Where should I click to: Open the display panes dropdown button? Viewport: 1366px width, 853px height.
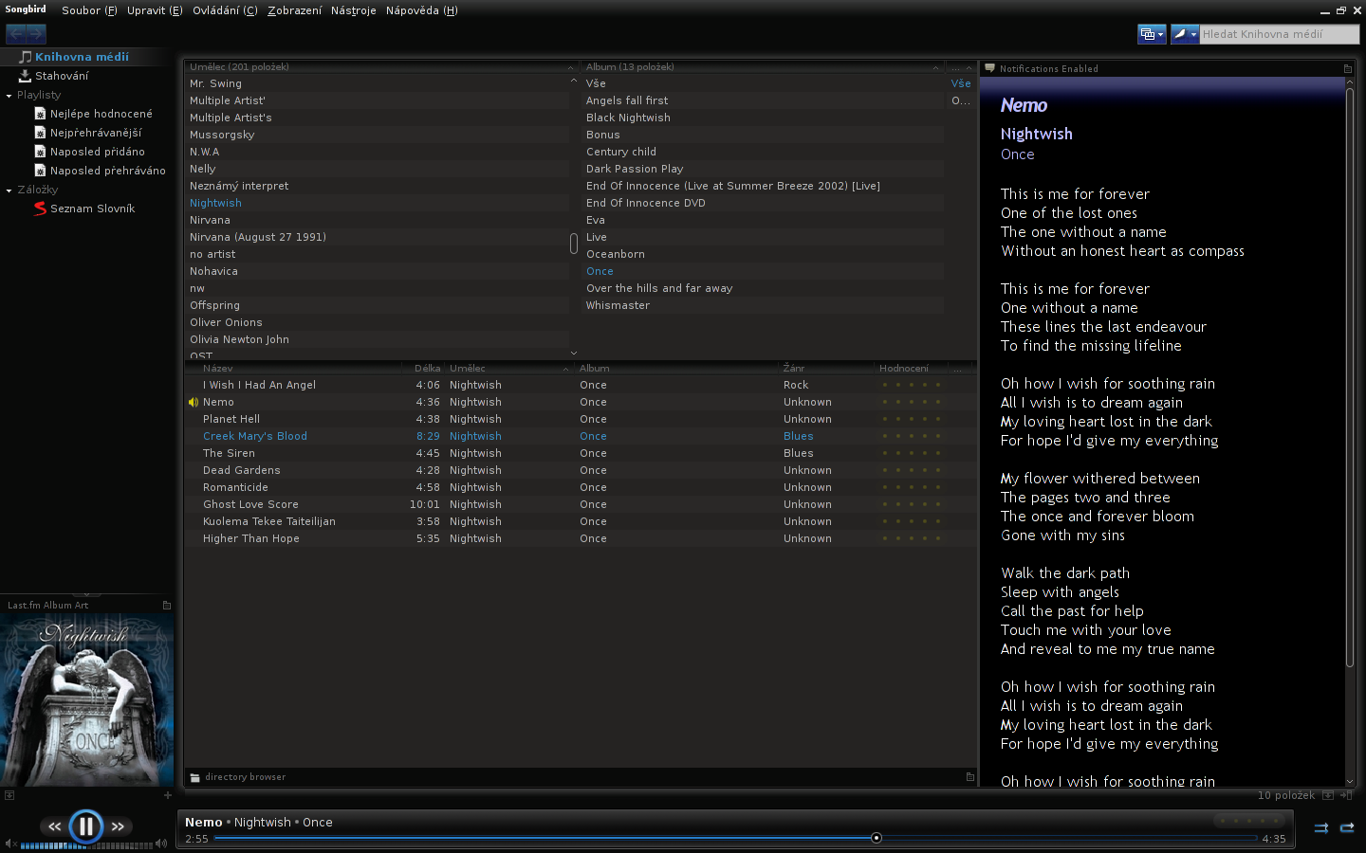click(1152, 34)
